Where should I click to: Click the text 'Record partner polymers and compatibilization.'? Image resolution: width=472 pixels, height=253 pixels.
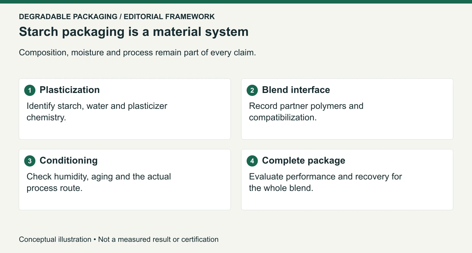306,112
